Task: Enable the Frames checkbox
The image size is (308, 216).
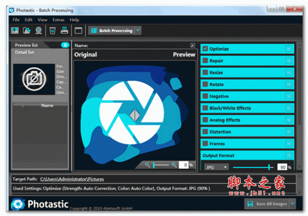Action: click(x=205, y=143)
